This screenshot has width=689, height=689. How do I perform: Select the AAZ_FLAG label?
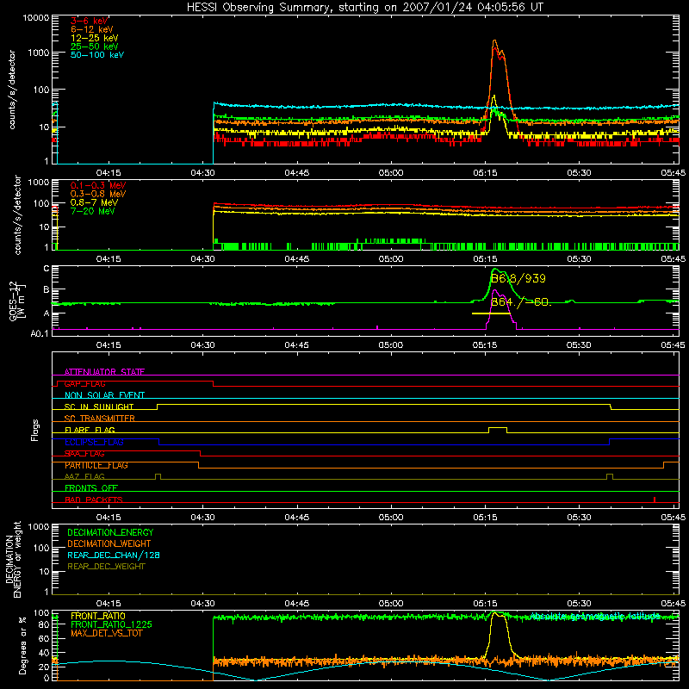point(84,476)
